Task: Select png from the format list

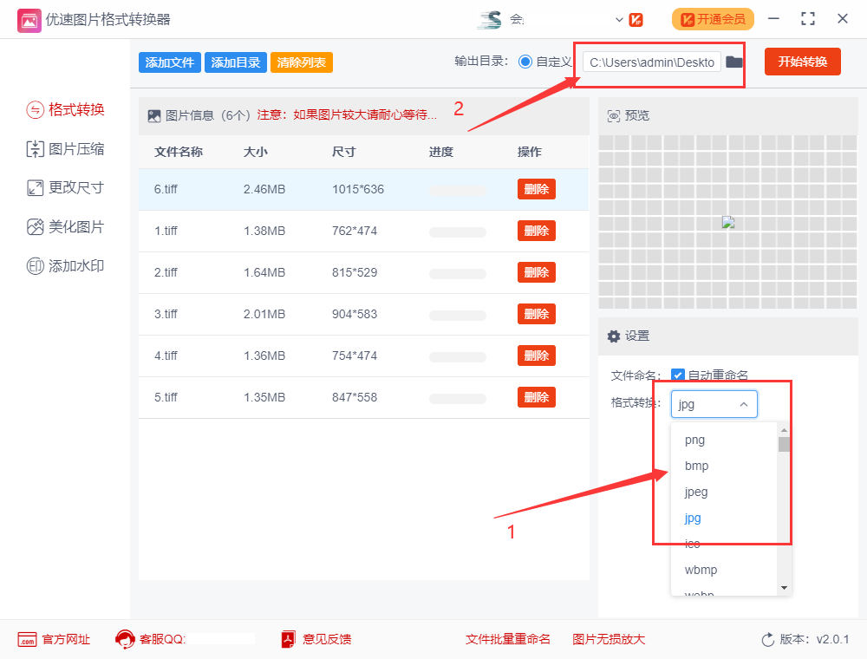Action: (x=694, y=440)
